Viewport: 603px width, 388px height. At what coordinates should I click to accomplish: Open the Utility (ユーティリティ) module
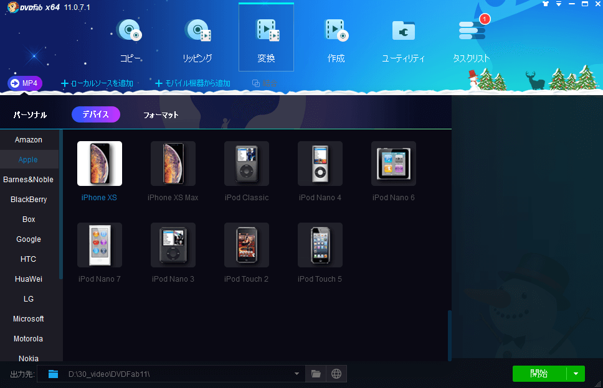click(403, 40)
